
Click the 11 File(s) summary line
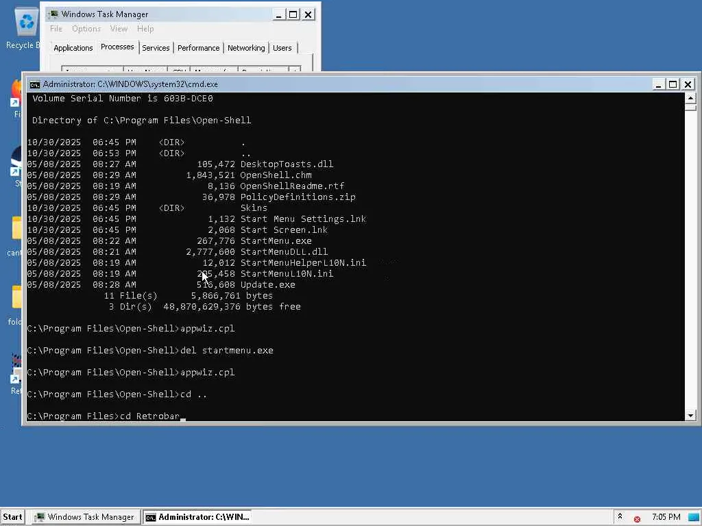188,296
